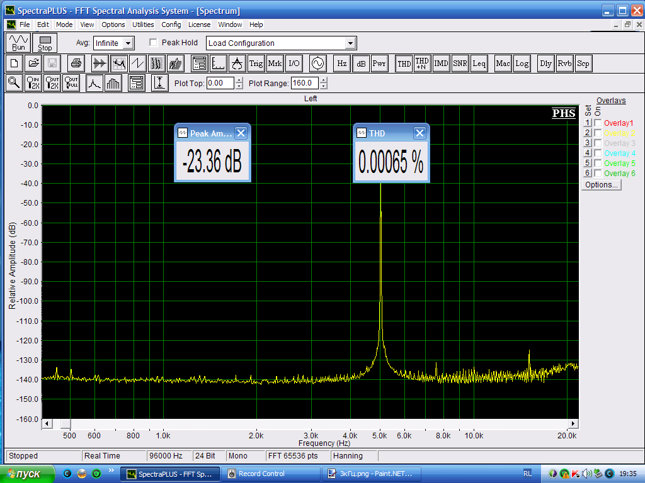The height and width of the screenshot is (483, 645).
Task: Increase Plot Range with the up arrow
Action: coord(324,80)
